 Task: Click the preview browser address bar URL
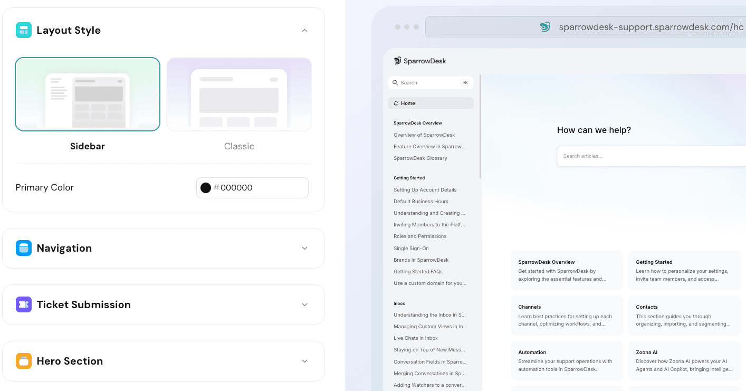tap(651, 27)
